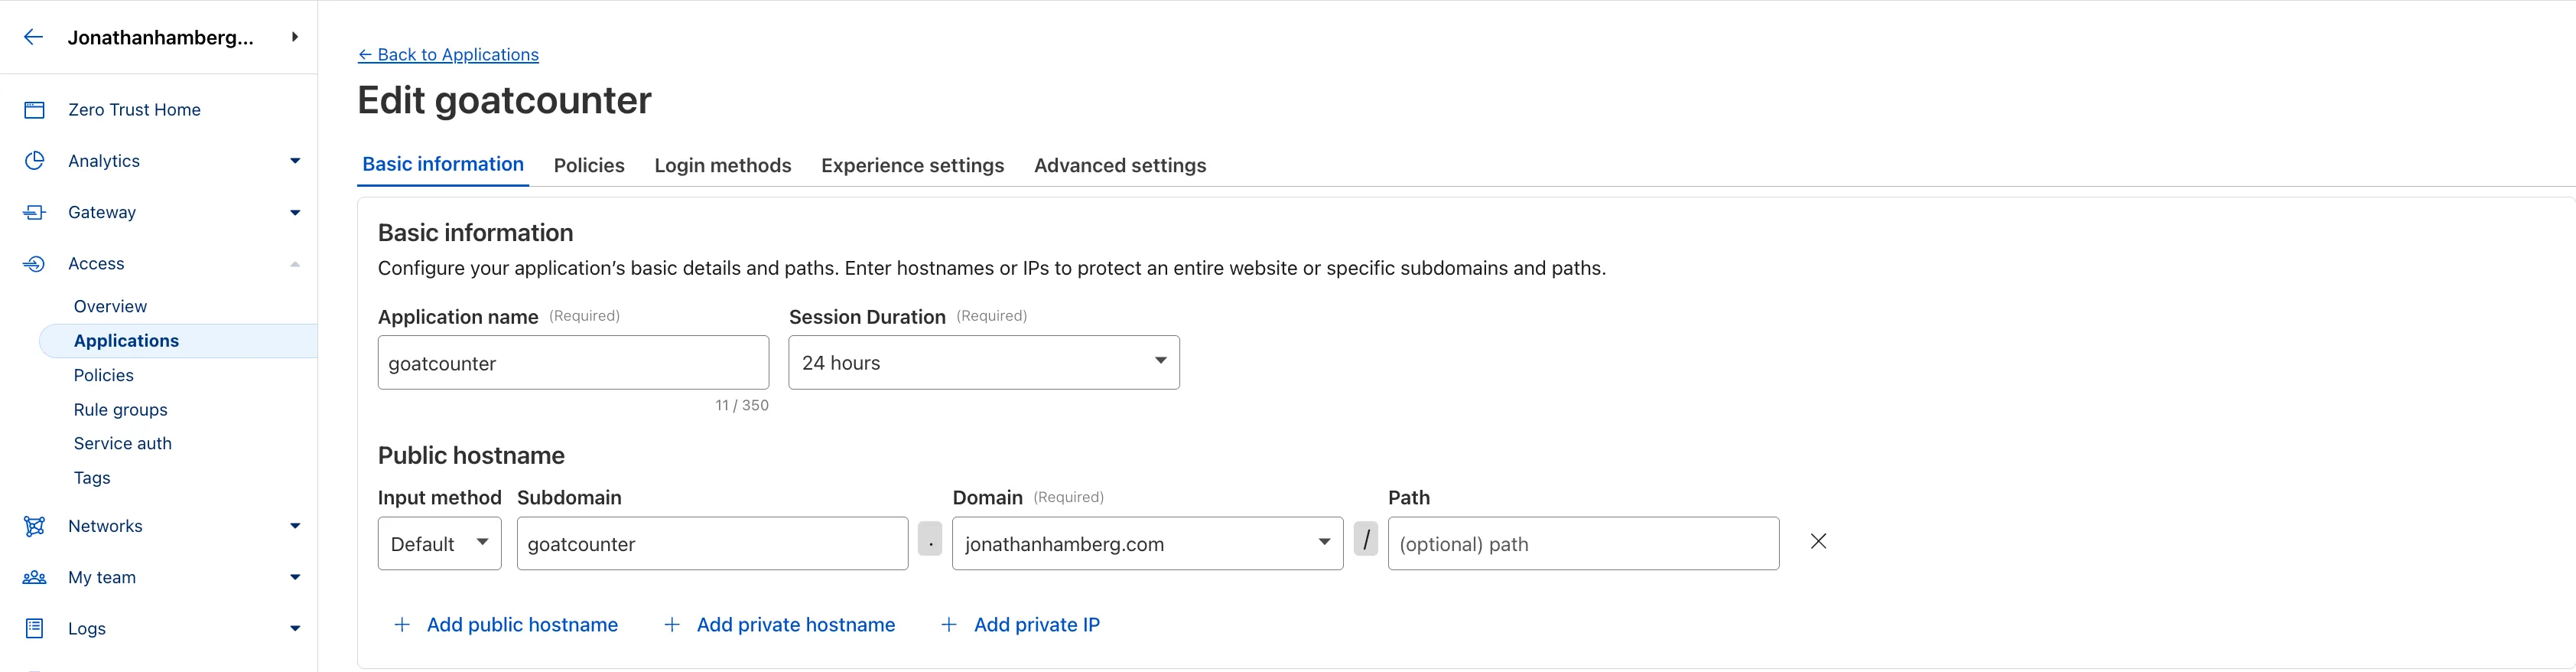
Task: Click the Analytics pie chart icon
Action: (x=34, y=161)
